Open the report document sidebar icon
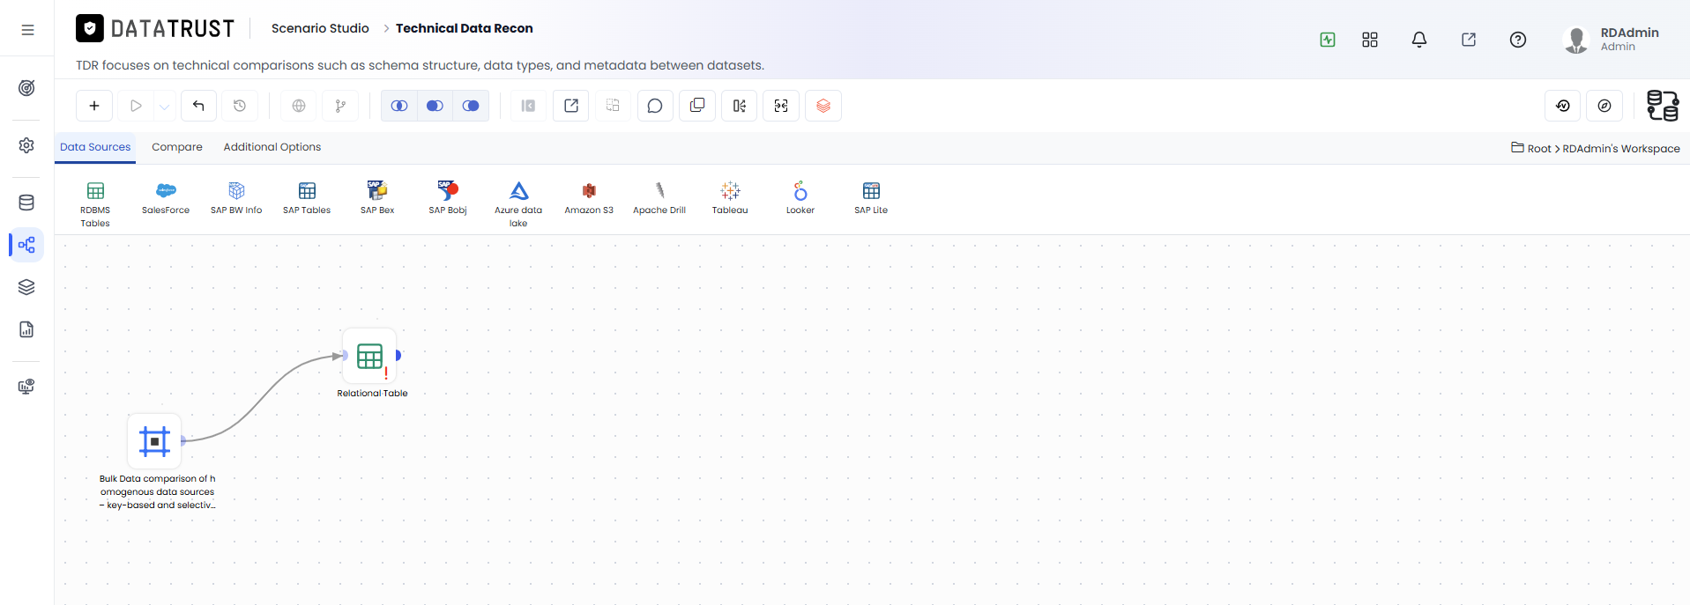 (26, 329)
